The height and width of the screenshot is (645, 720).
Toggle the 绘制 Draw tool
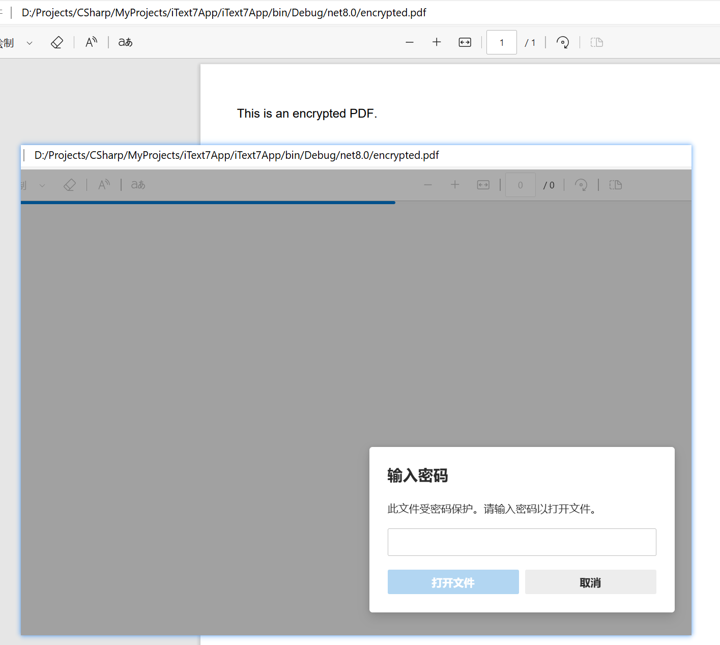pyautogui.click(x=7, y=42)
